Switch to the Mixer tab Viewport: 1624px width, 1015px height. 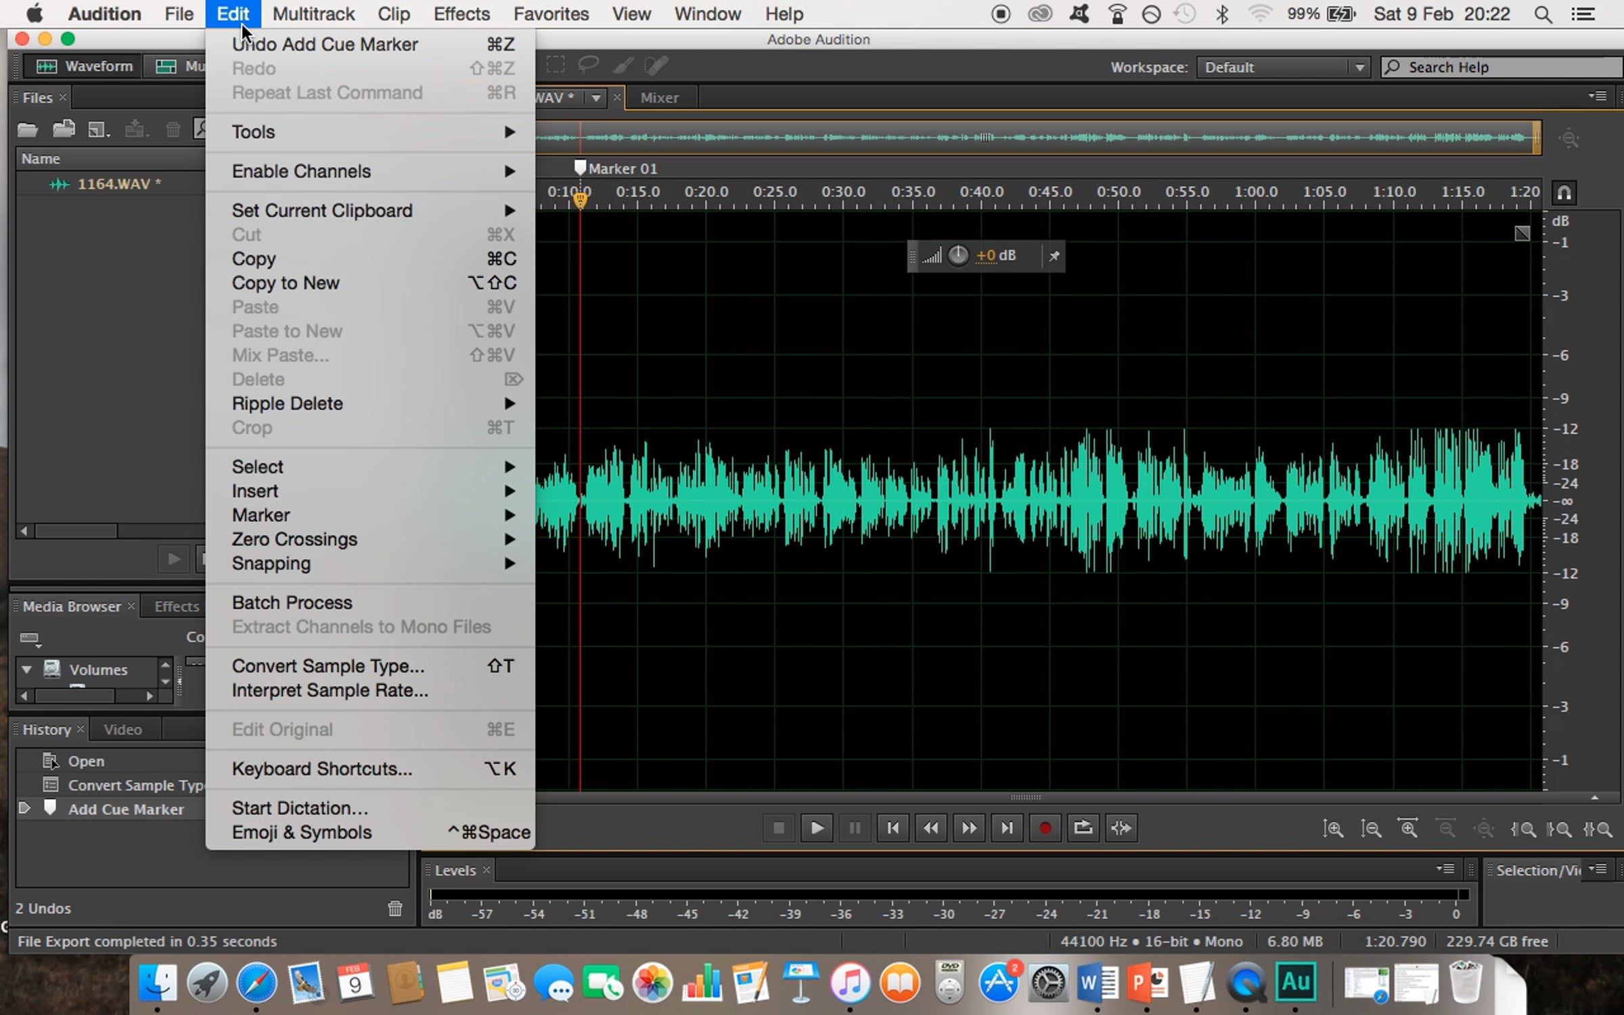pos(658,97)
